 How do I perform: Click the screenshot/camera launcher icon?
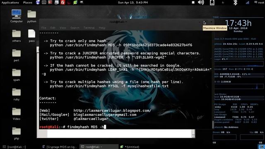point(56,2)
